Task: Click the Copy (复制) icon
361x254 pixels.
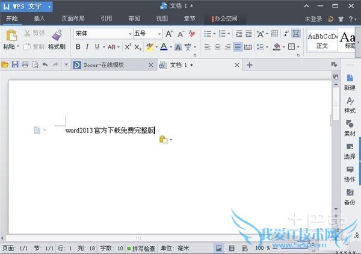Action: click(x=27, y=46)
